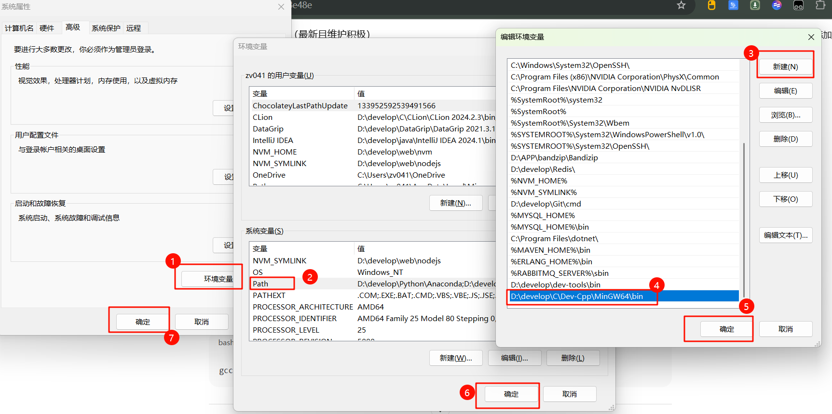Open the 系统保护 tab
The width and height of the screenshot is (832, 414).
(x=106, y=28)
